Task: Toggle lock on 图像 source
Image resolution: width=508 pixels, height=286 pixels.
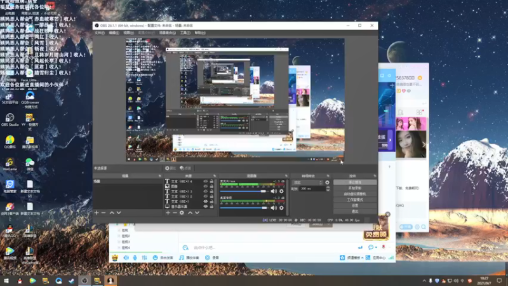Action: tap(211, 186)
